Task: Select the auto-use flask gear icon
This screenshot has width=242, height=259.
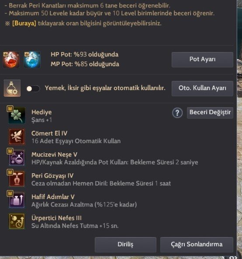Action: click(x=12, y=88)
